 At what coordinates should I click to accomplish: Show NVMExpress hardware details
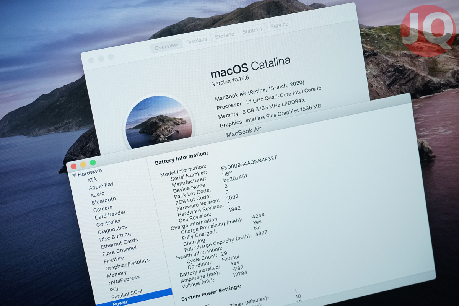point(124,280)
